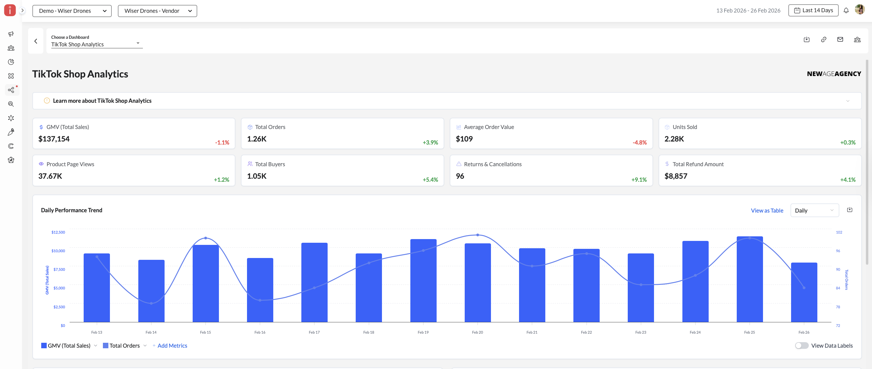Click the email envelope icon
Image resolution: width=872 pixels, height=369 pixels.
(840, 40)
